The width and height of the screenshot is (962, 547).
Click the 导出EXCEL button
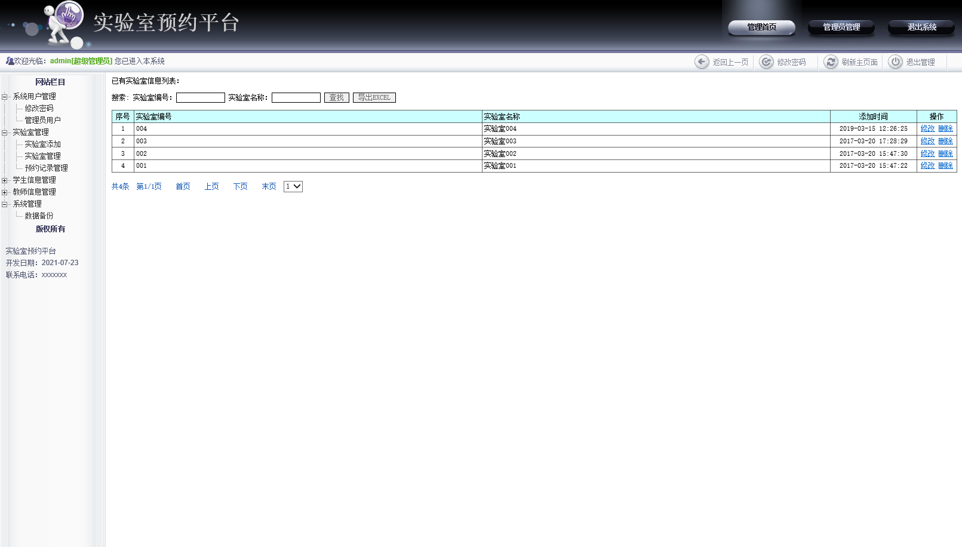pos(374,97)
